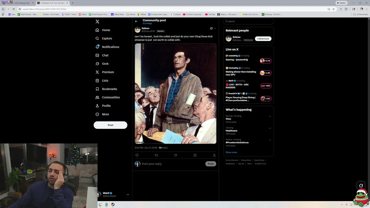Open Premium in the sidebar
Image resolution: width=370 pixels, height=208 pixels.
105,72
